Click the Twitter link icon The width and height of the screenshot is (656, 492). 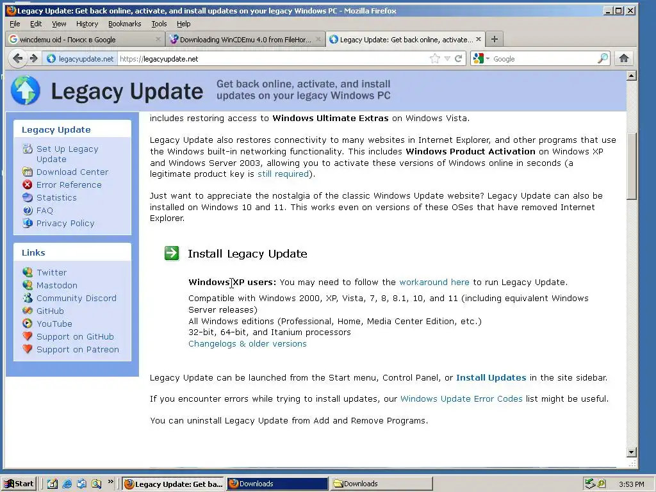pyautogui.click(x=28, y=272)
